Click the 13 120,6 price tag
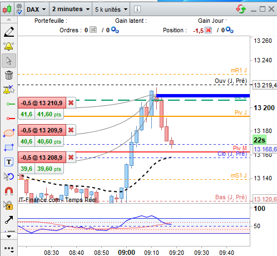Viewport: 277px width, 256px height. [x=265, y=199]
